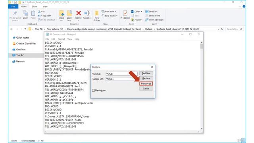The width and height of the screenshot is (254, 143).
Task: Switch to the View ribbon tab
Action: [x=45, y=6]
